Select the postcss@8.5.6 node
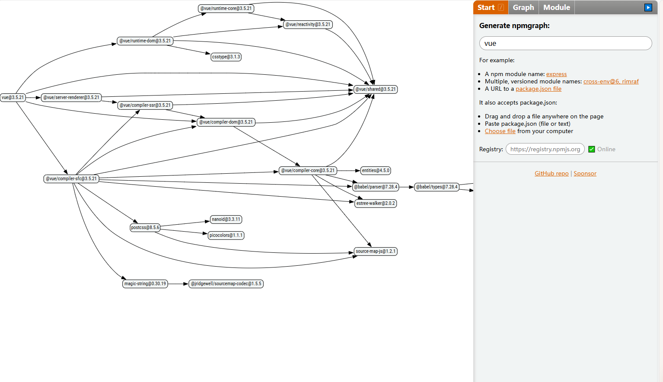The image size is (663, 382). pyautogui.click(x=145, y=228)
